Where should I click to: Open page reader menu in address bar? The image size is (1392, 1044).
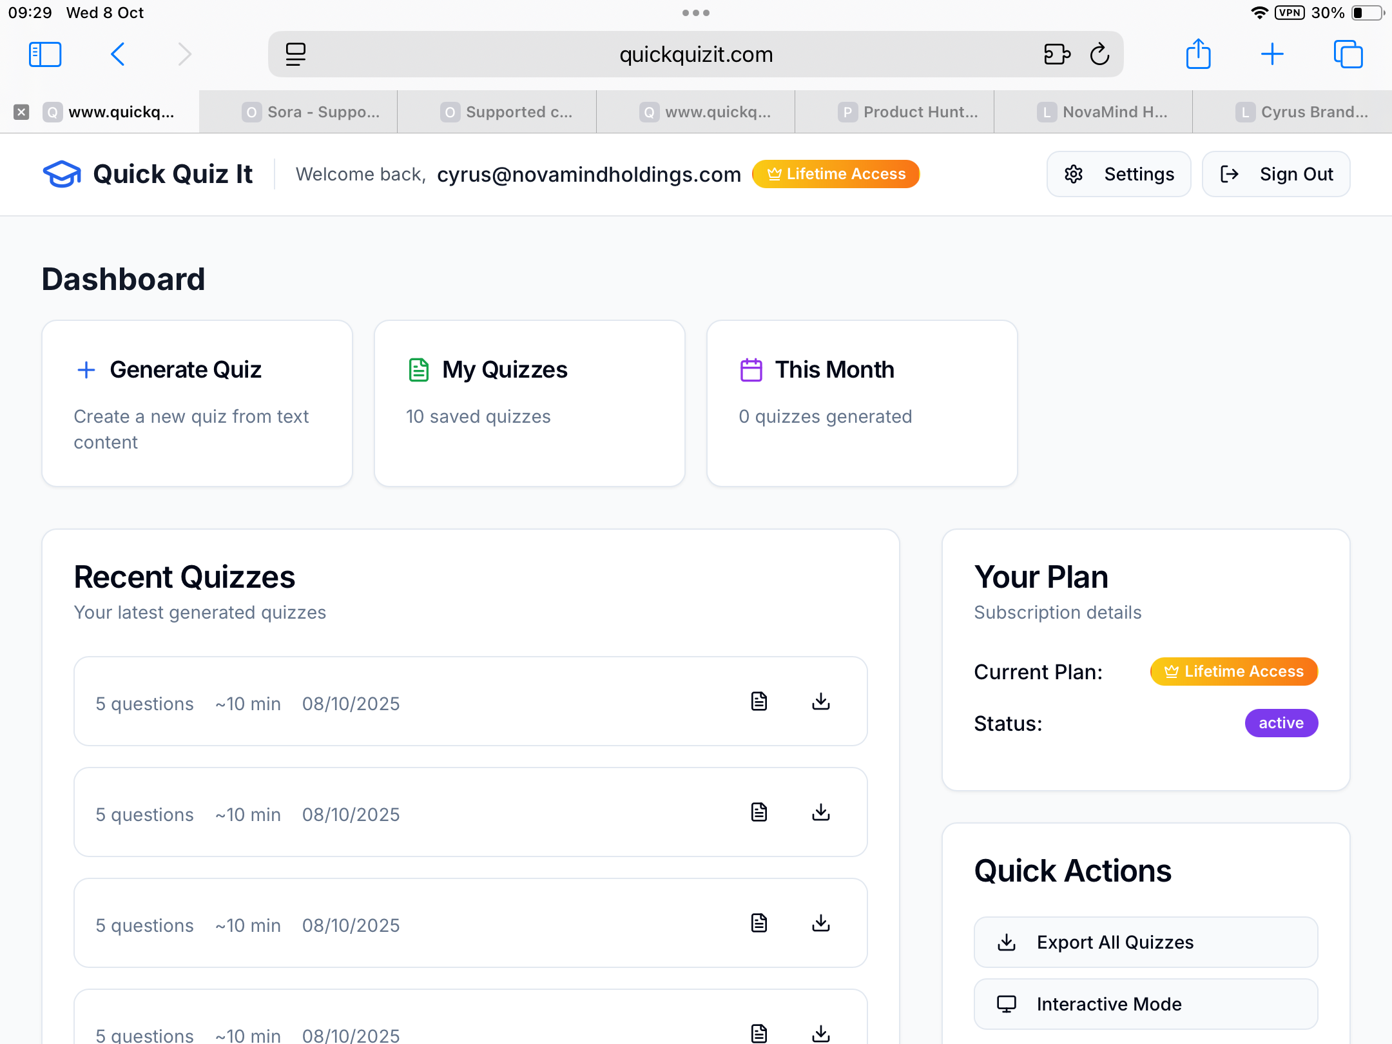click(296, 55)
